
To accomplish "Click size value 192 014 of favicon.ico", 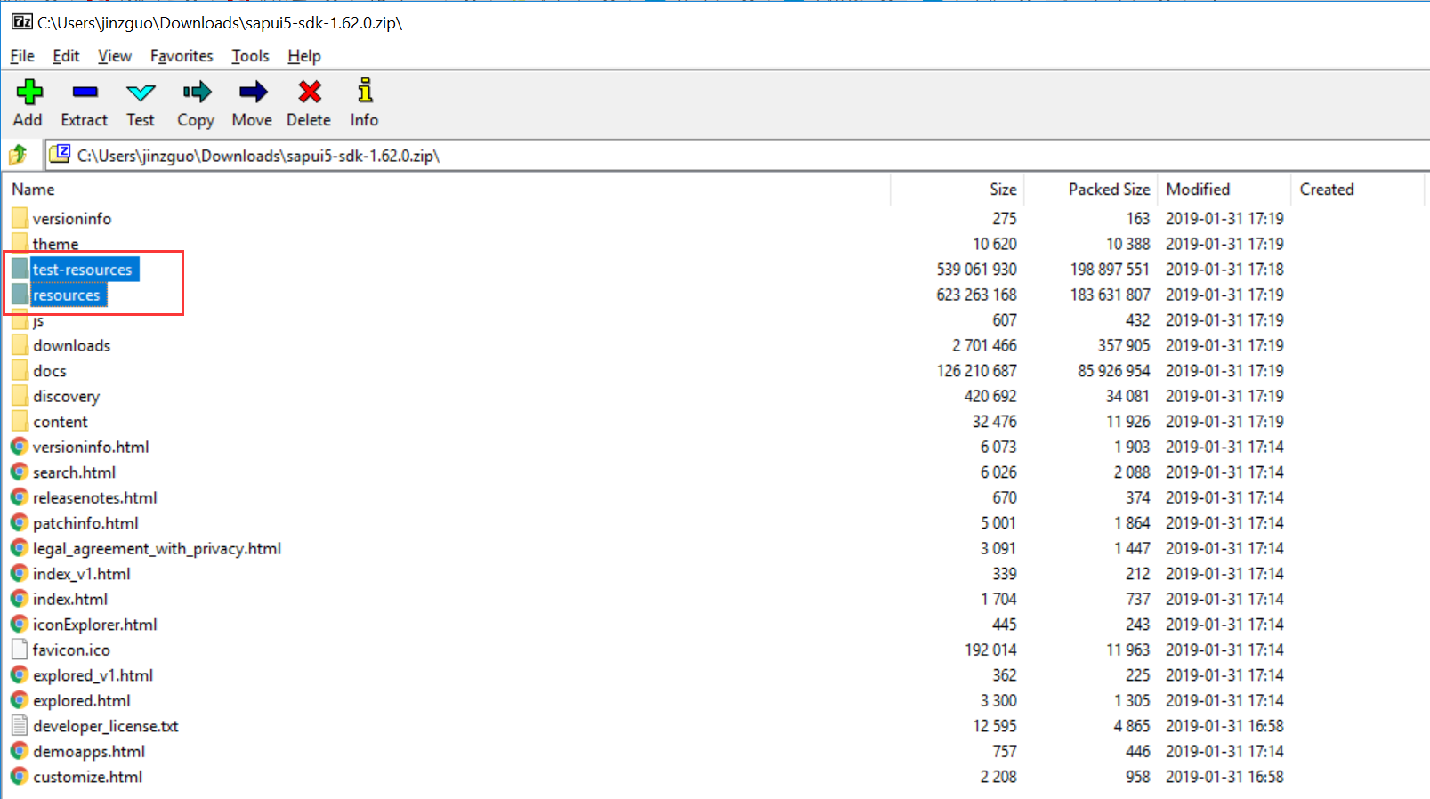I will tap(990, 650).
